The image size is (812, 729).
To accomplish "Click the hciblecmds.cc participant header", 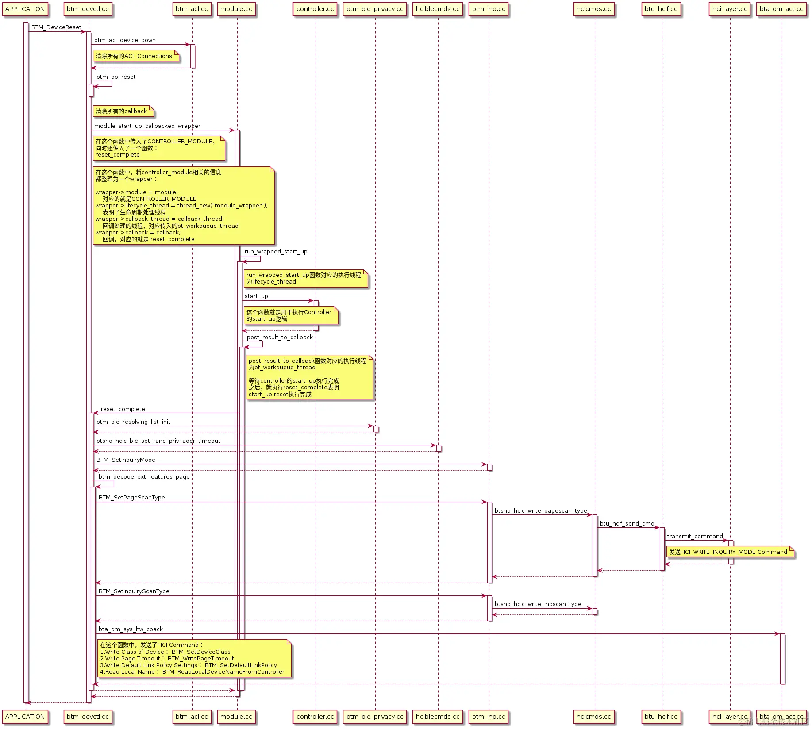I will pyautogui.click(x=438, y=9).
